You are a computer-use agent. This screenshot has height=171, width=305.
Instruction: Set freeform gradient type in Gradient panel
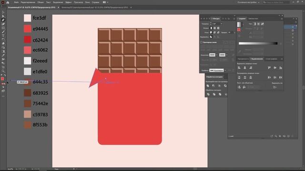click(x=263, y=24)
